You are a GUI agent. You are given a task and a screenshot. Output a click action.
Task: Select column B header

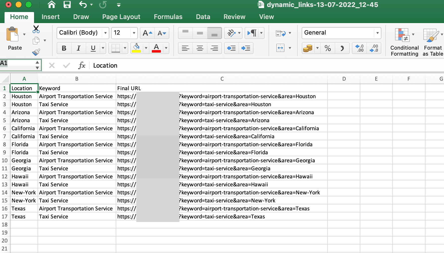pos(77,79)
